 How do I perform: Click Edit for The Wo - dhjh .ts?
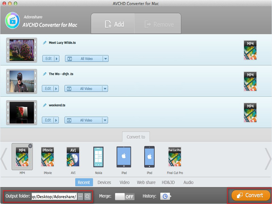48,89
